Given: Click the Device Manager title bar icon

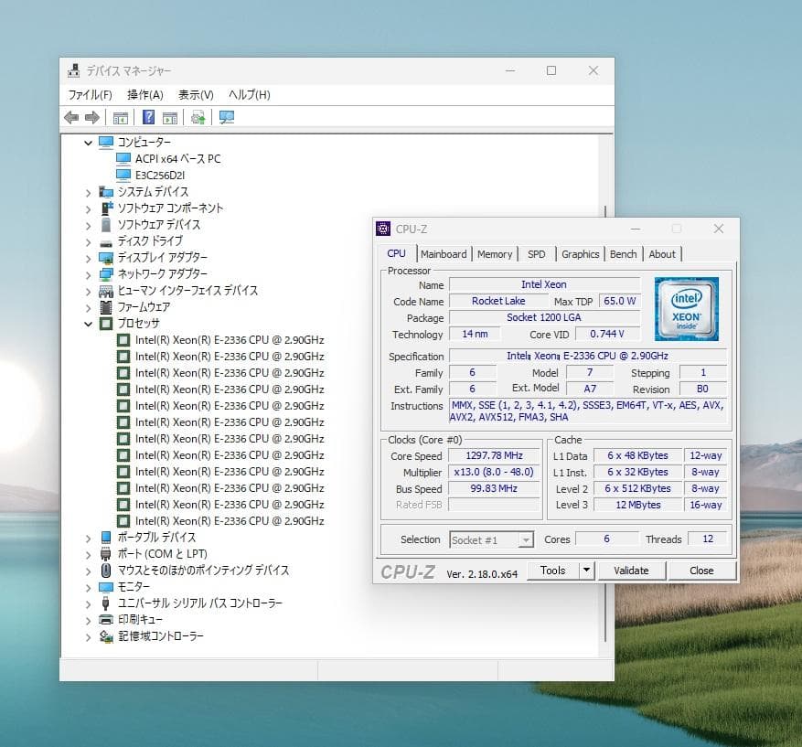Looking at the screenshot, I should 74,70.
